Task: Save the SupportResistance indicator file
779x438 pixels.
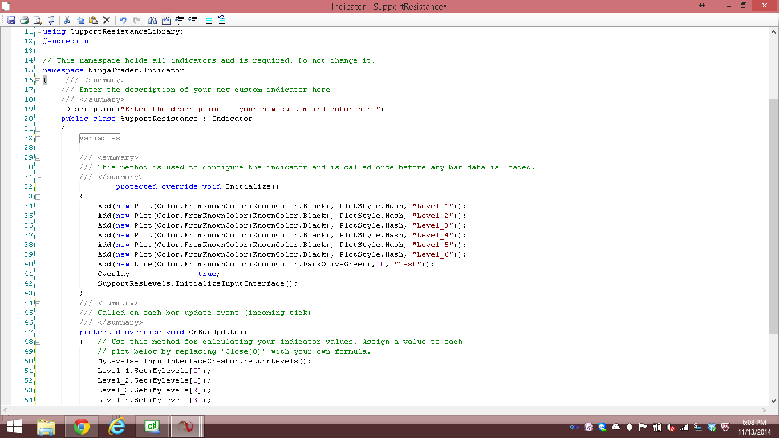Action: pos(11,20)
